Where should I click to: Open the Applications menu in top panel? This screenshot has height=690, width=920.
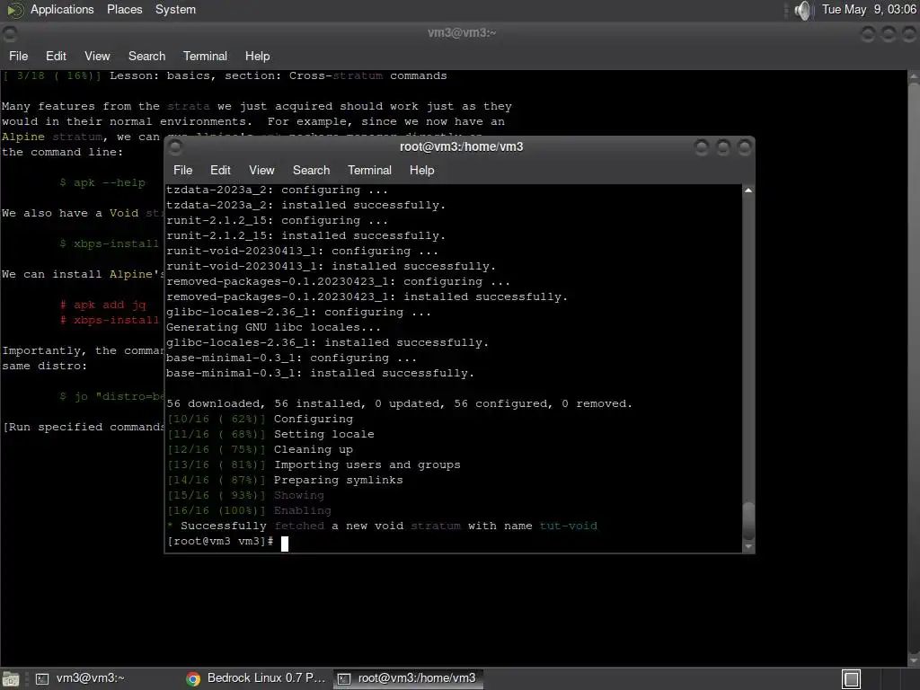[62, 9]
